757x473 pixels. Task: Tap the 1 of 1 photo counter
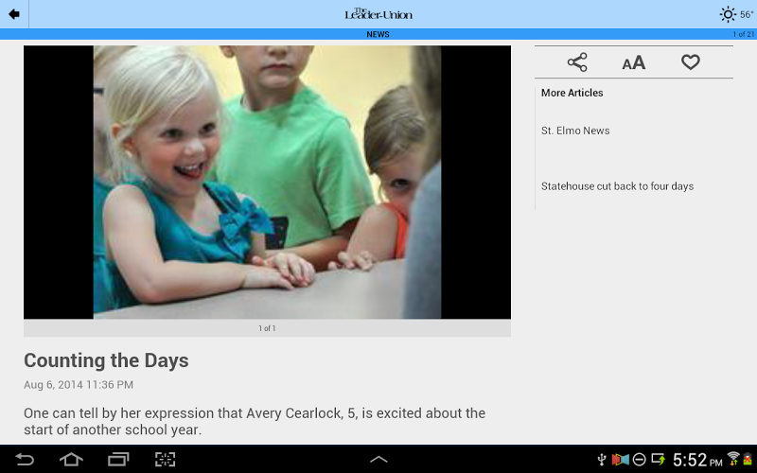[x=267, y=328]
